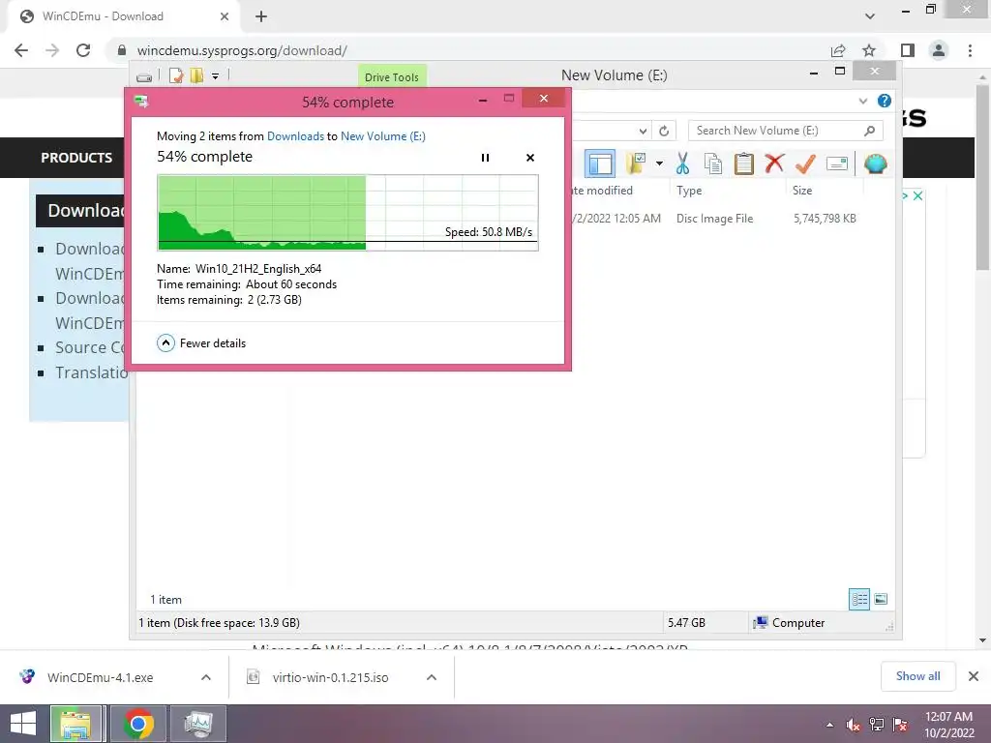Show hidden system tray icons
The height and width of the screenshot is (743, 991).
click(x=829, y=725)
